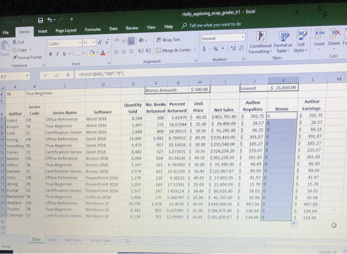Increase the indent
347x254 pixels.
point(148,51)
